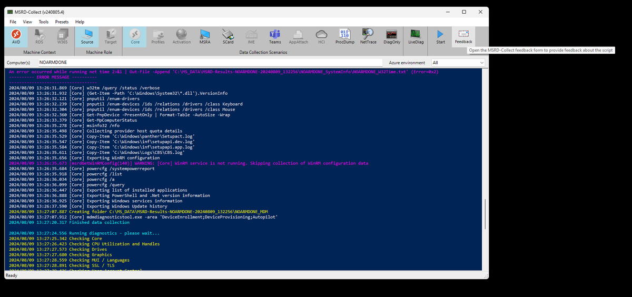Viewport: 632px width, 297px height.
Task: Open the Tools menu
Action: (44, 22)
